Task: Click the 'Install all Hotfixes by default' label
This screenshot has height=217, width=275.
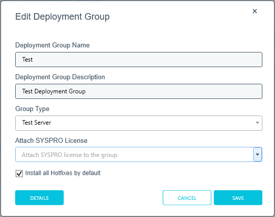Action: (x=63, y=173)
